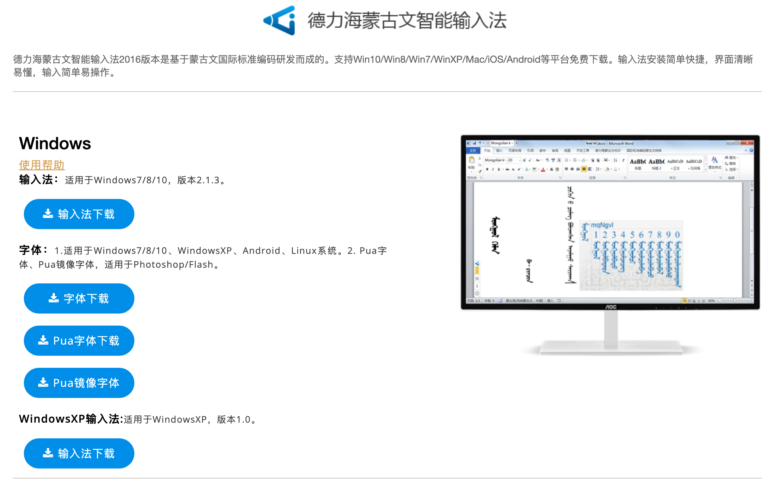This screenshot has width=779, height=492.
Task: Click the Pua镜像字体 download button
Action: (x=79, y=383)
